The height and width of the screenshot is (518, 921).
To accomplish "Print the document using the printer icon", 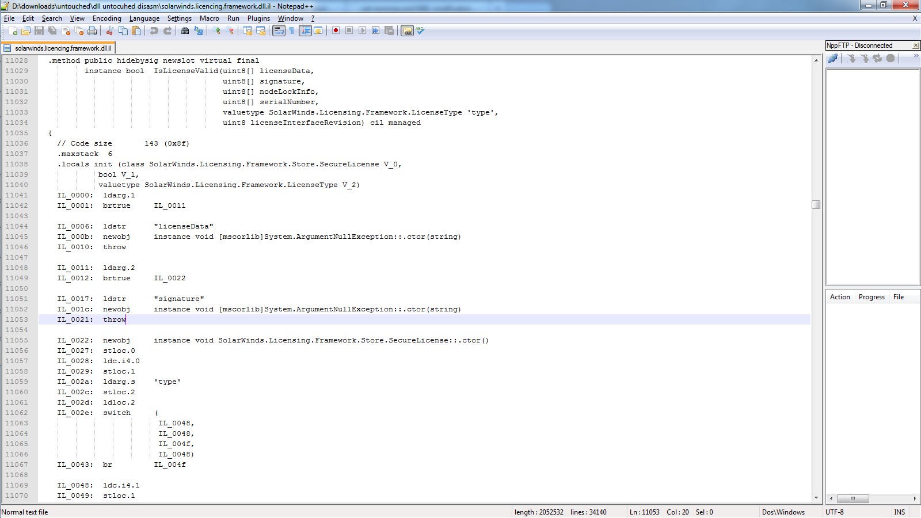I will pos(92,31).
